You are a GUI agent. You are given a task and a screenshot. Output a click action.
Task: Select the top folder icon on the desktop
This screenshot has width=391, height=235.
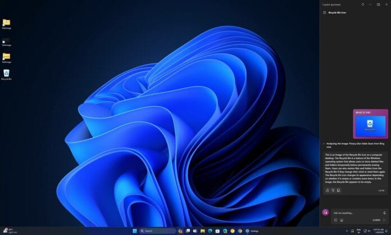(x=7, y=24)
